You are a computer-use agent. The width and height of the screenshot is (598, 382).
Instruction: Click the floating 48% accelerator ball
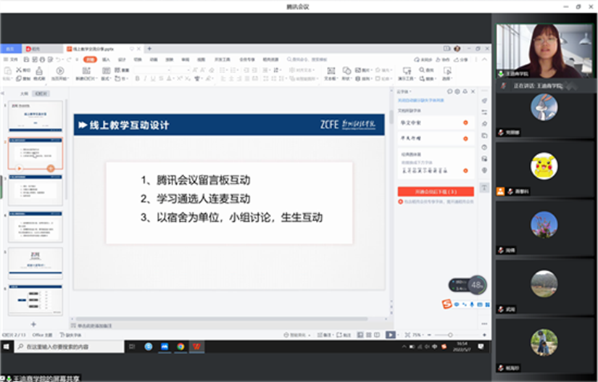[477, 285]
